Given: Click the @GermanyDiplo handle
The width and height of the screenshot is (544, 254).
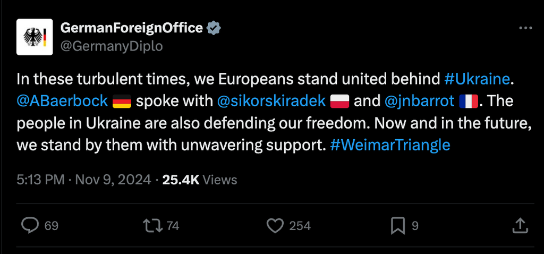Looking at the screenshot, I should click(x=112, y=46).
